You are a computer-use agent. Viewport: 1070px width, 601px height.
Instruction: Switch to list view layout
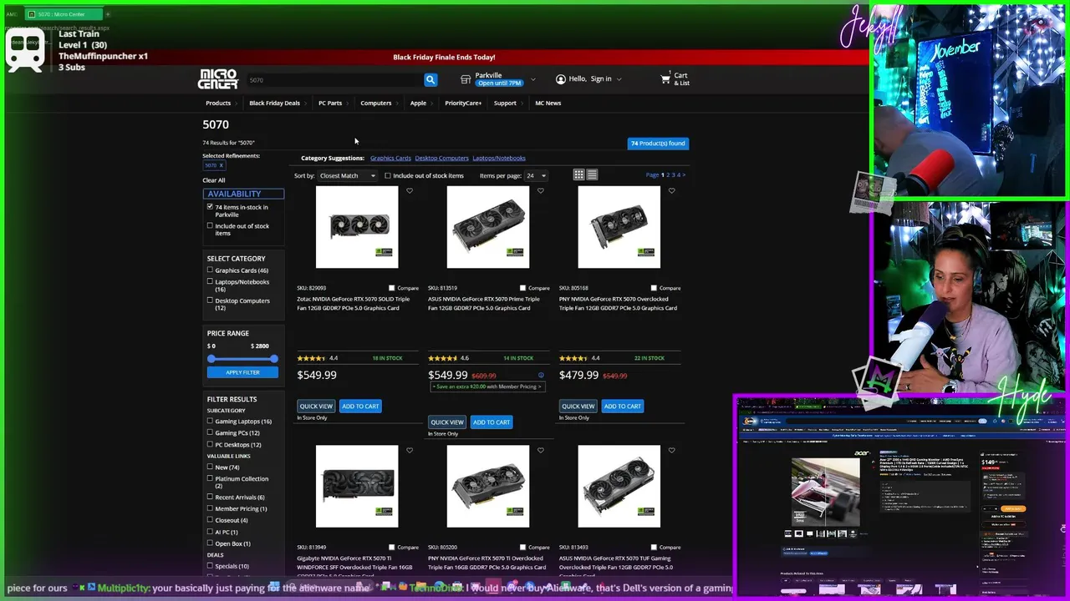pyautogui.click(x=592, y=174)
